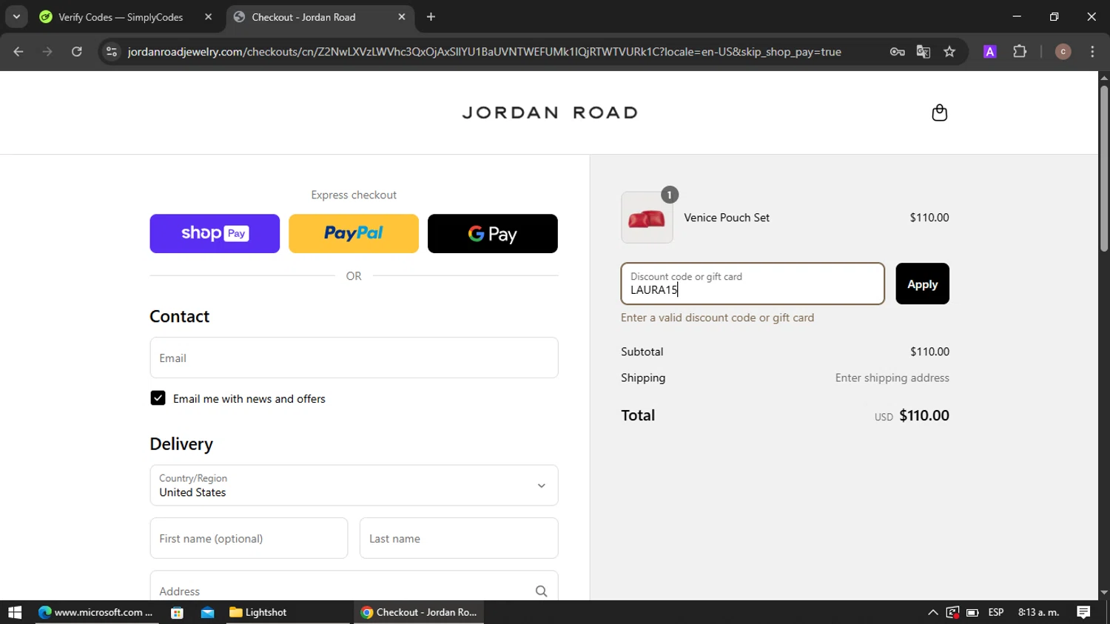Click the Address input field
The height and width of the screenshot is (624, 1110).
354,586
